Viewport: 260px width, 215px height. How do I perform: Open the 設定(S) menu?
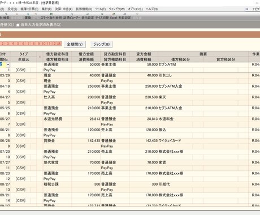[x=12, y=9]
